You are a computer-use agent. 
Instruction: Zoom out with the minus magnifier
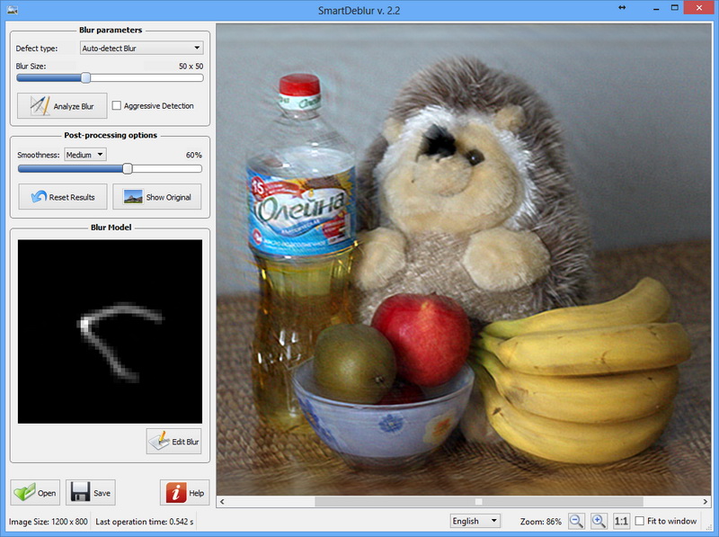coord(576,521)
